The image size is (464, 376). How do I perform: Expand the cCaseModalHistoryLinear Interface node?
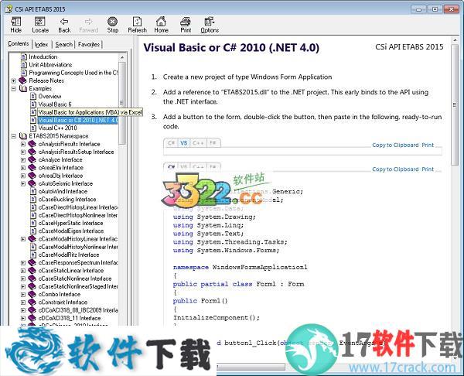click(23, 239)
